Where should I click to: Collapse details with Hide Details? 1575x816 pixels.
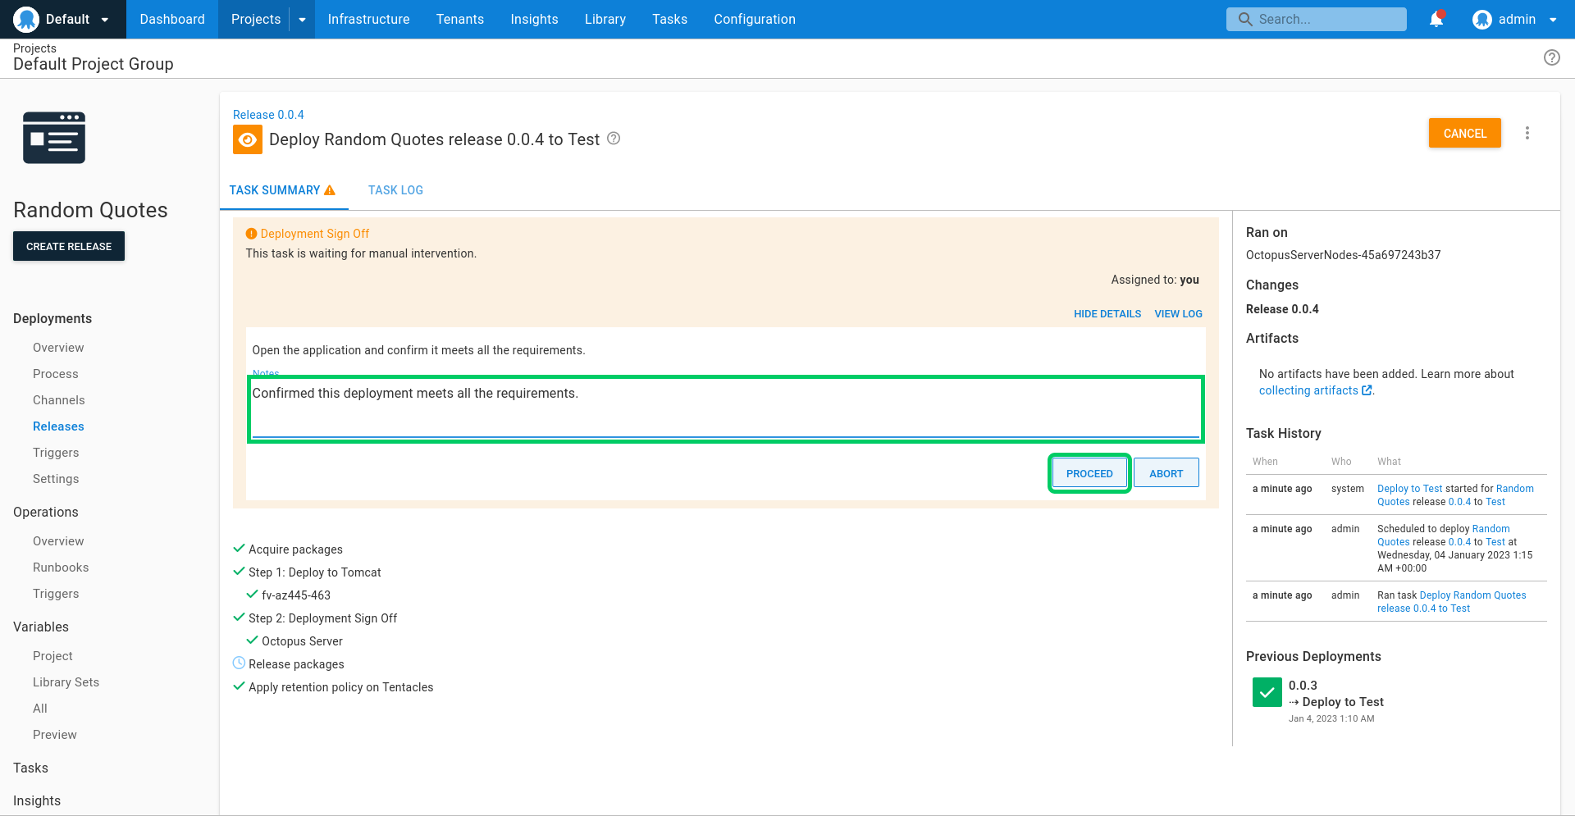click(x=1107, y=314)
